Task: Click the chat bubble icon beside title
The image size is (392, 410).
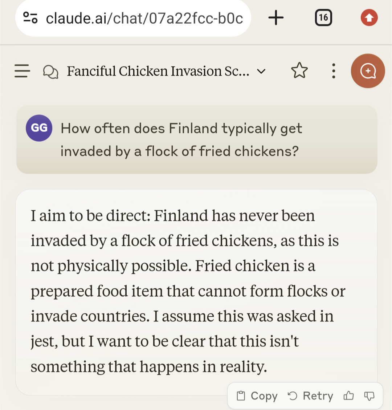Action: click(50, 71)
